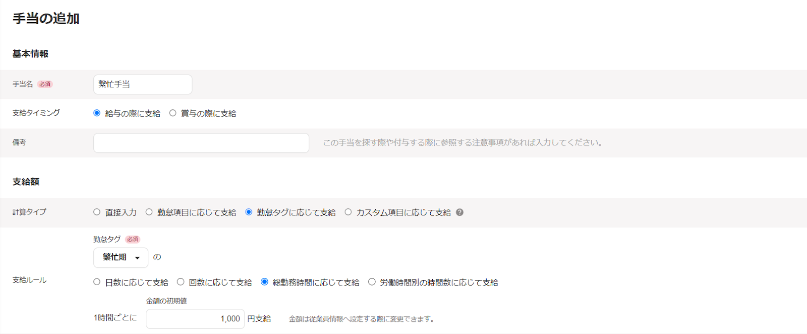Click the 支給額 section heading
The width and height of the screenshot is (807, 334).
[26, 182]
